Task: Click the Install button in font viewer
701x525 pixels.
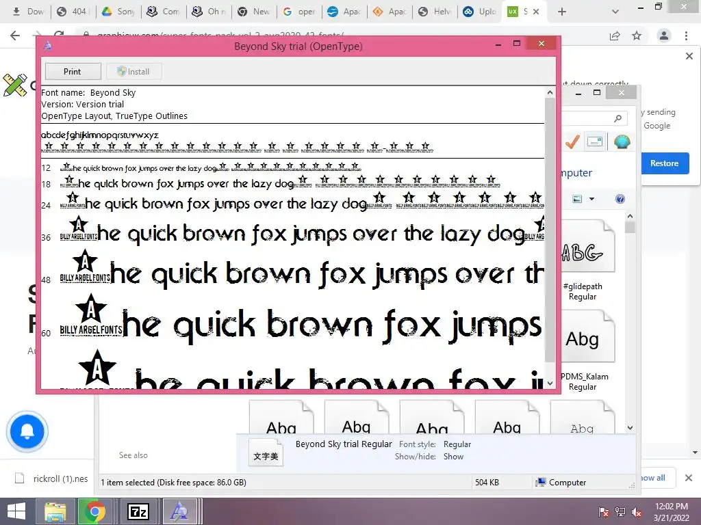Action: (133, 71)
